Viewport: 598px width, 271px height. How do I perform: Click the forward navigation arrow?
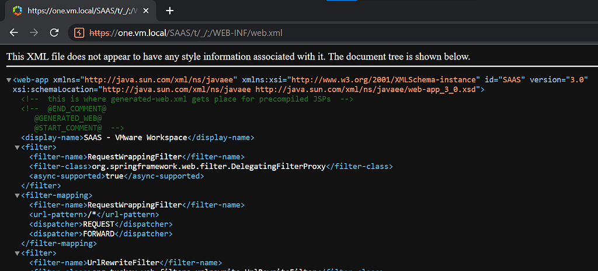coord(34,33)
